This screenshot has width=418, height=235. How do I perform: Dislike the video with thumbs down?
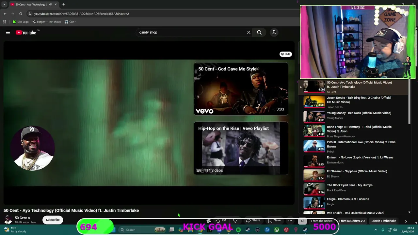235,221
